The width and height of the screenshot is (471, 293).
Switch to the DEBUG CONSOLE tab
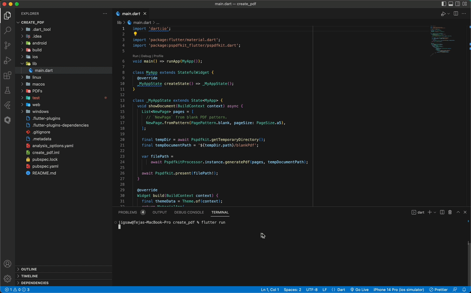pyautogui.click(x=189, y=212)
